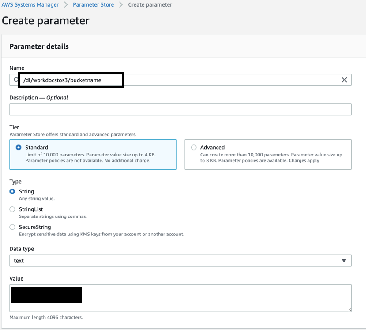
Task: Select the Create parameter breadcrumb entry
Action: tap(150, 4)
